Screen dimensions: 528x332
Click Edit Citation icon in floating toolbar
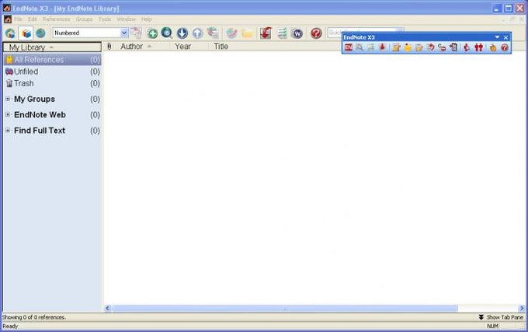[x=396, y=47]
